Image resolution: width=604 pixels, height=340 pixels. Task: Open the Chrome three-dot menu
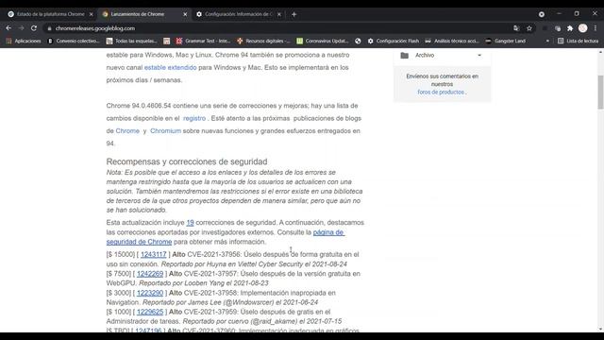click(596, 28)
